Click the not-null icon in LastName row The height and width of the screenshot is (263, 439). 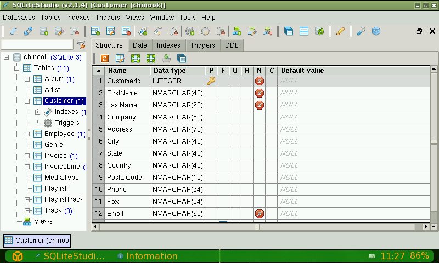point(259,105)
